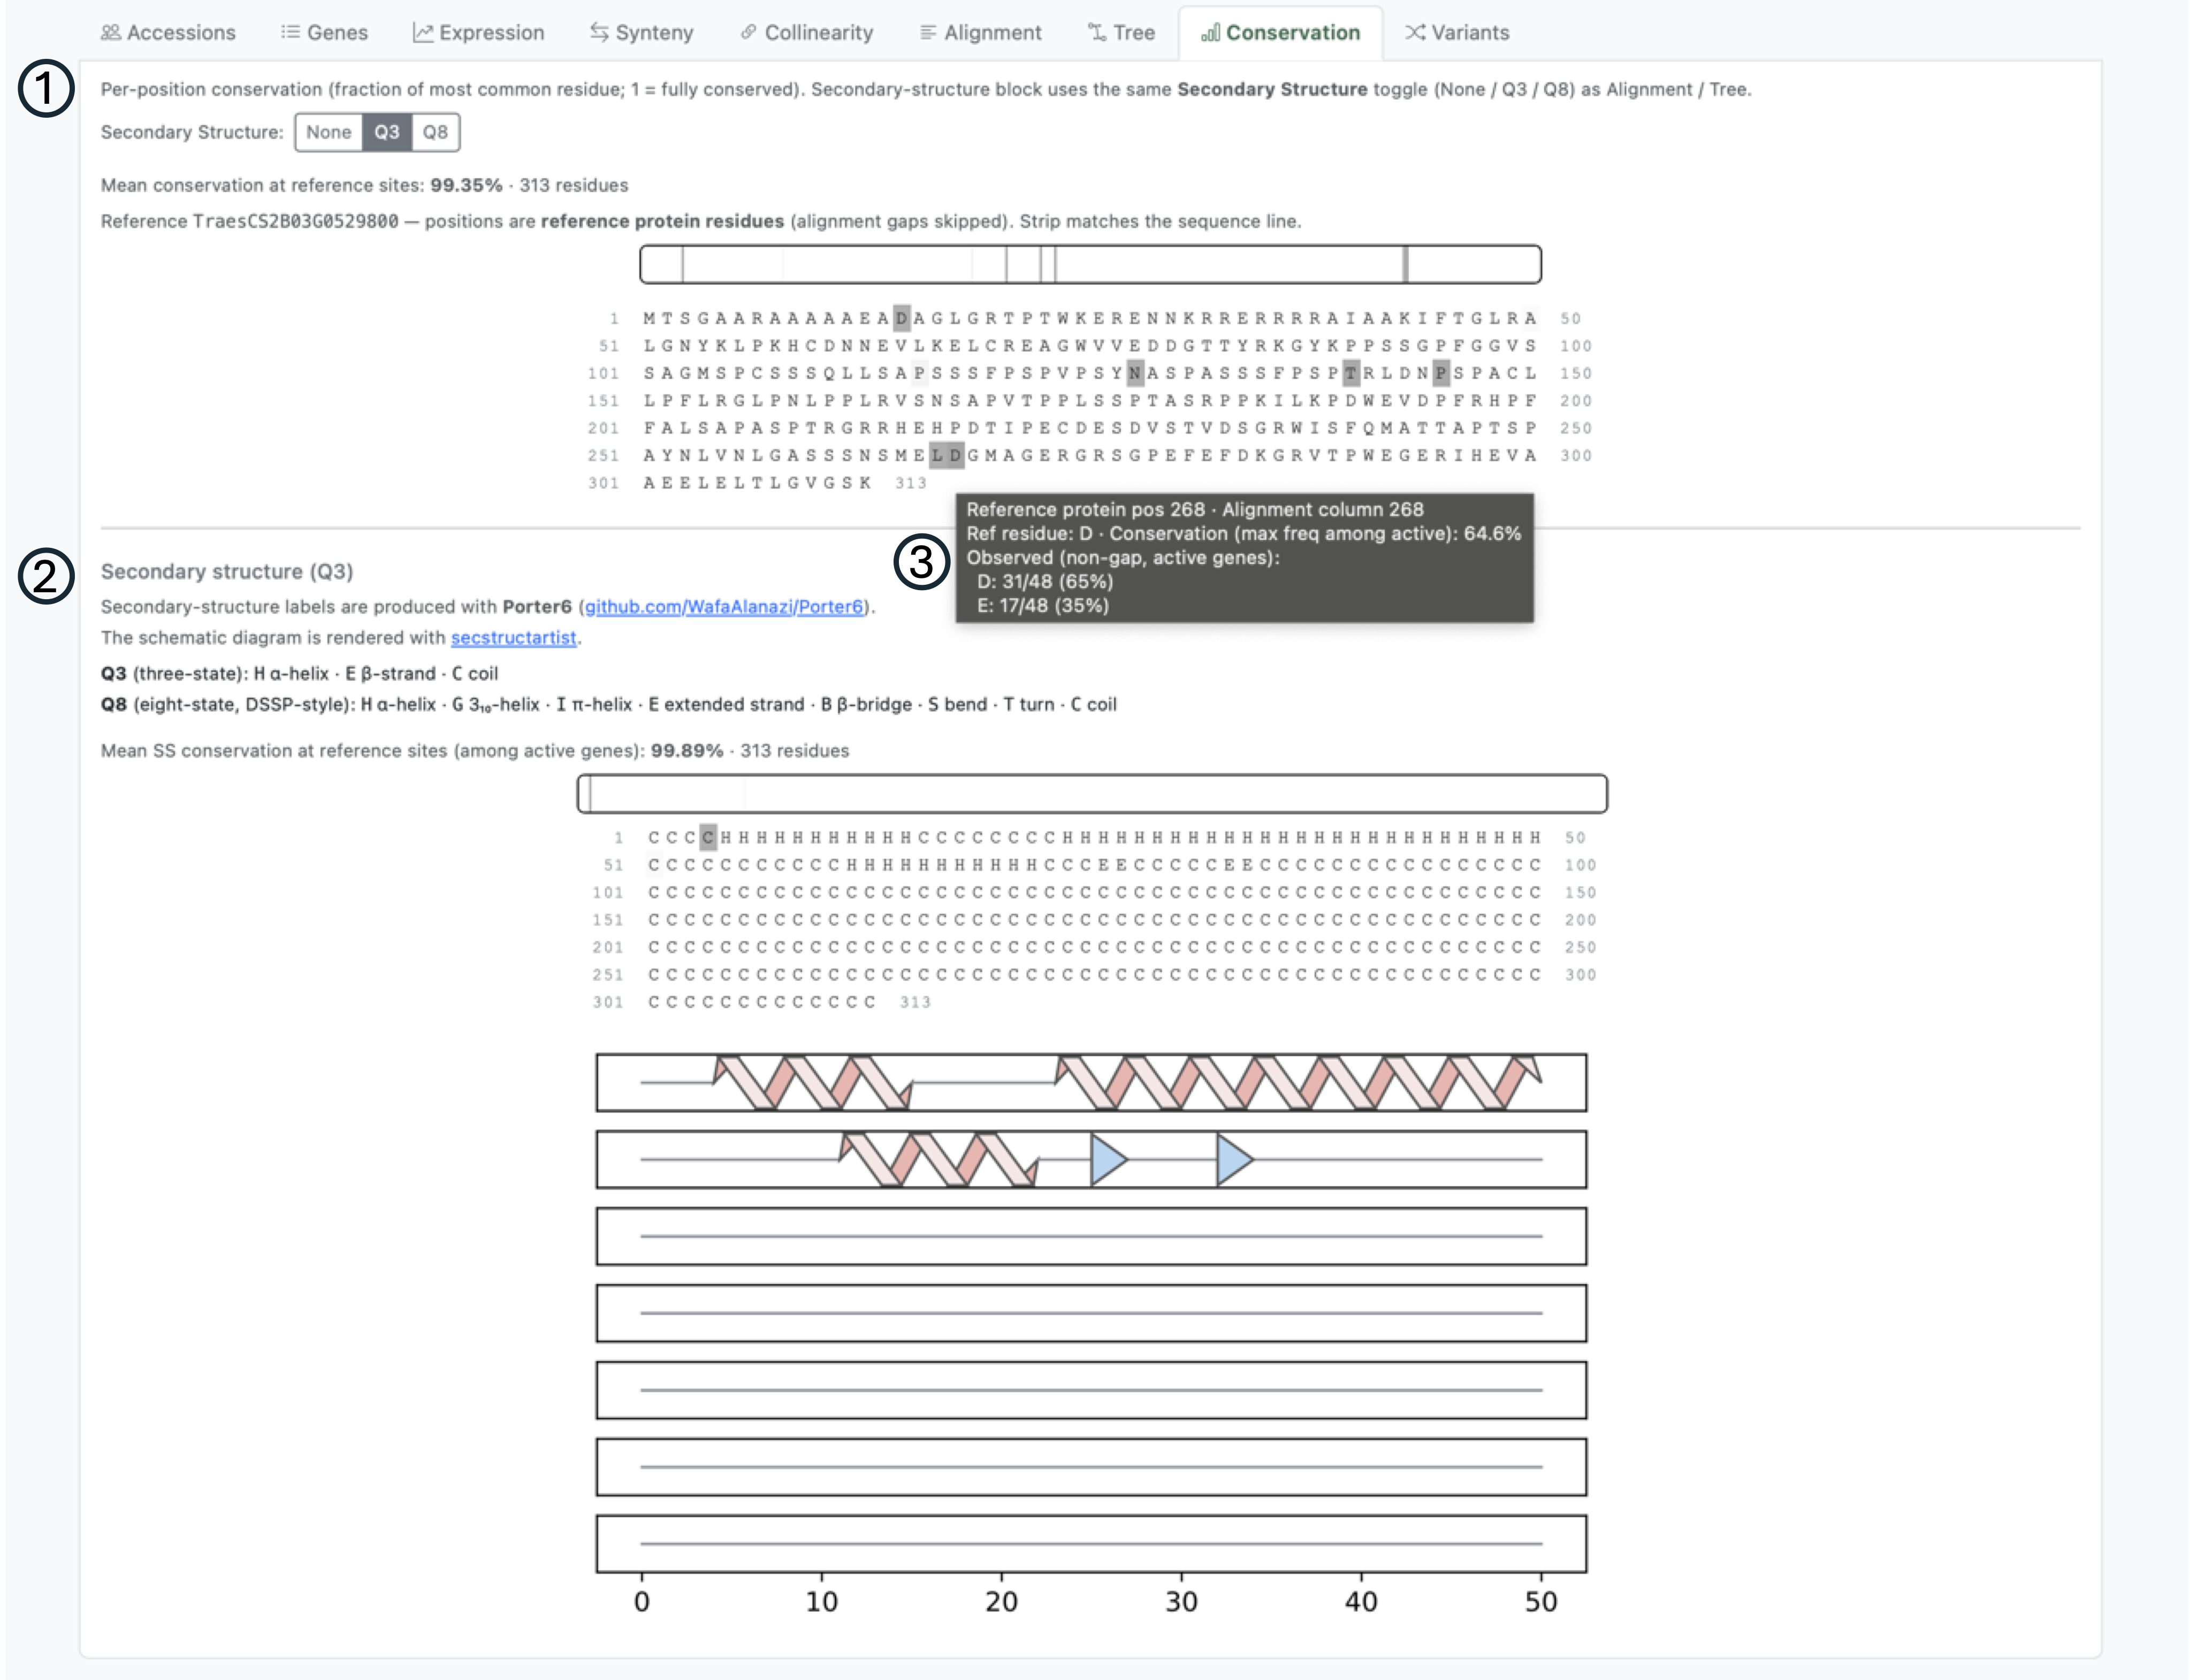Click the Genes list icon
The height and width of the screenshot is (1680, 2190).
290,33
